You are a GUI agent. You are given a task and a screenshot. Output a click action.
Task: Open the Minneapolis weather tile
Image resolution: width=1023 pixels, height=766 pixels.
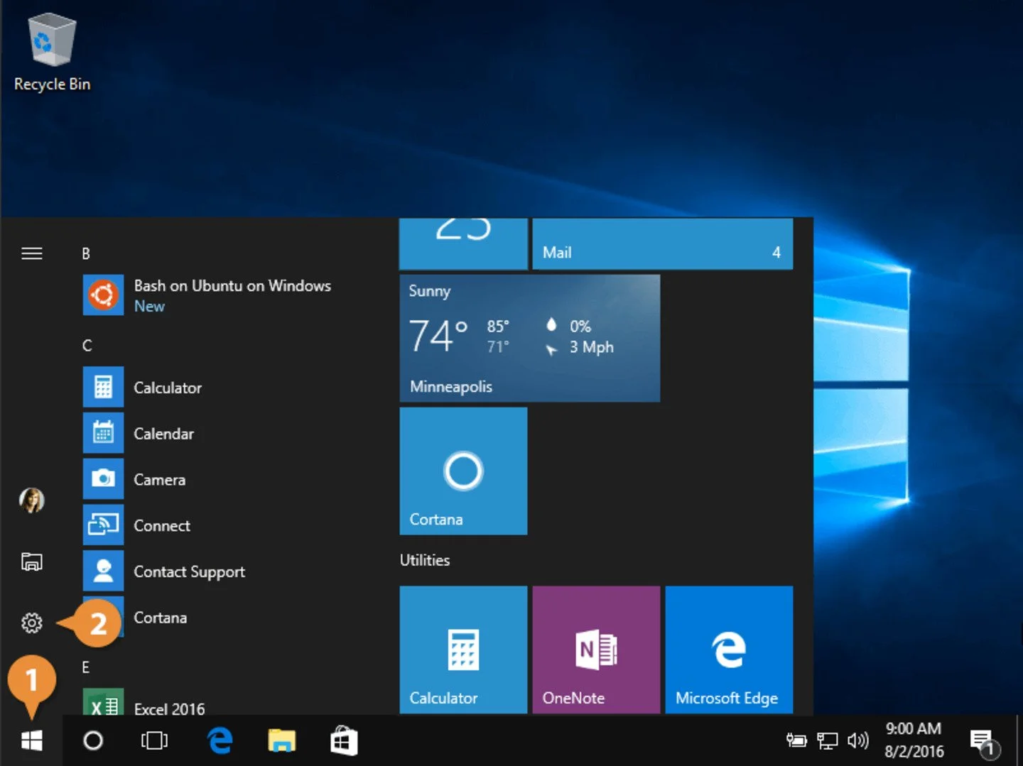pos(530,339)
